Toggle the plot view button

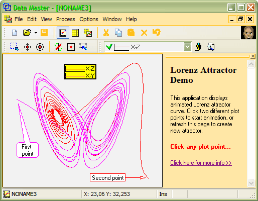pyautogui.click(x=63, y=33)
